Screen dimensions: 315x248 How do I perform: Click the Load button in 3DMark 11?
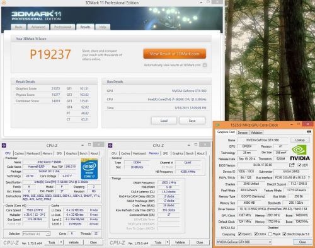click(x=164, y=121)
